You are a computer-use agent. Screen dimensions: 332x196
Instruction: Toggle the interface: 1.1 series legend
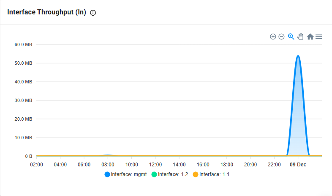(x=211, y=174)
